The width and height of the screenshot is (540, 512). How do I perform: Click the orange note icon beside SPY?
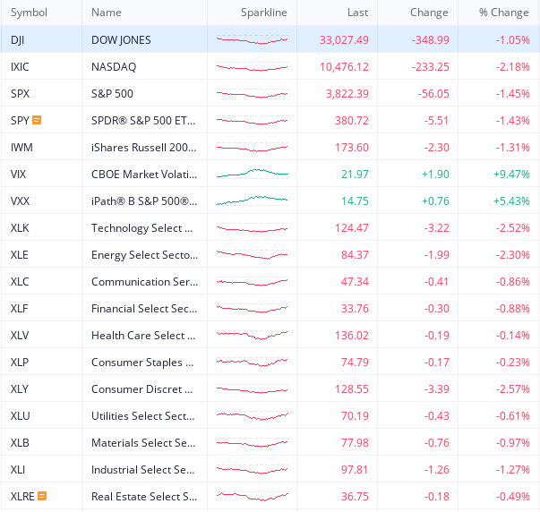click(x=37, y=120)
